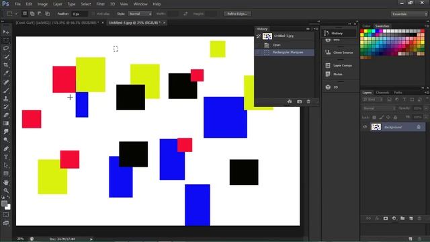Select the Eraser tool
430x242 pixels.
coord(6,115)
